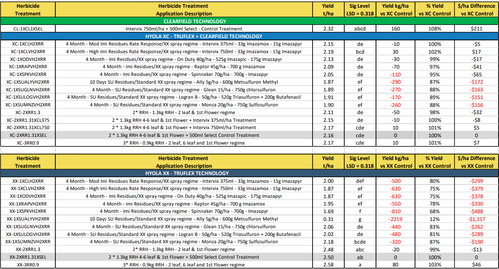The image size is (499, 269).
Task: Click the XX-1XSUALYVH2XRR row label
Action: pyautogui.click(x=28, y=219)
